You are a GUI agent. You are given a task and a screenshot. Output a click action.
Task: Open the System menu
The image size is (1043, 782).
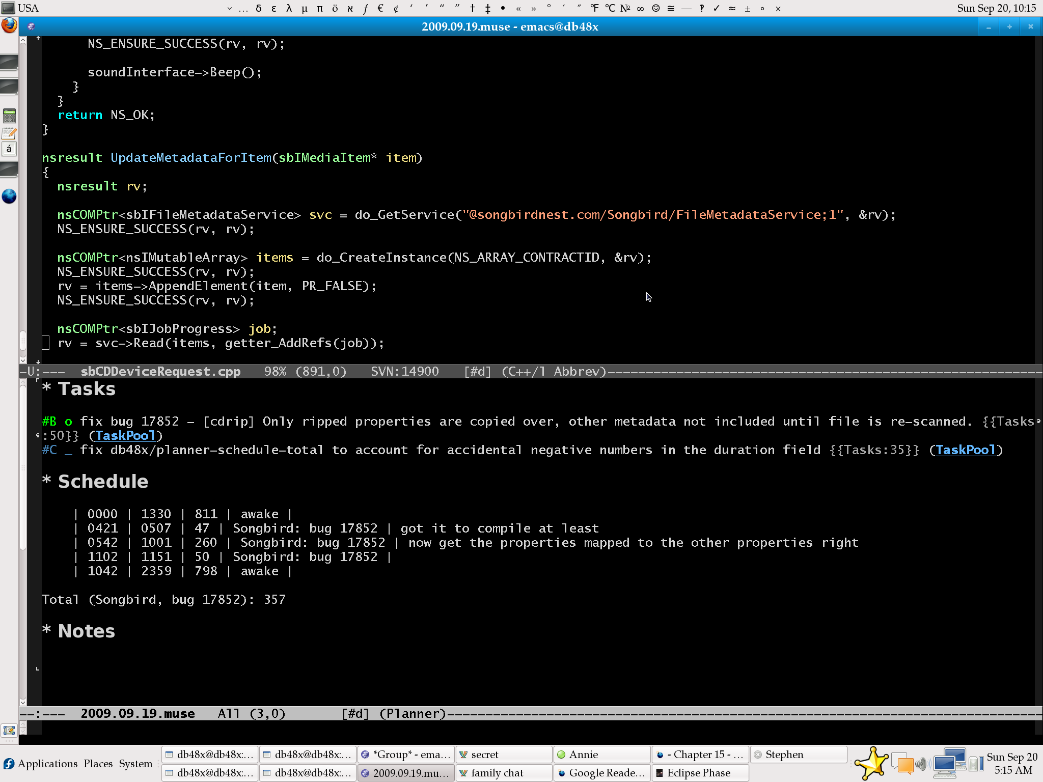pyautogui.click(x=135, y=763)
